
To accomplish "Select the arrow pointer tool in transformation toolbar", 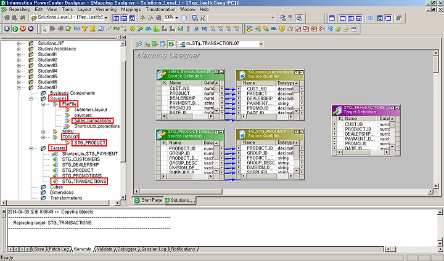I will click(44, 28).
